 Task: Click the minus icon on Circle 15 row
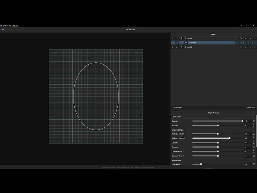tap(250, 43)
